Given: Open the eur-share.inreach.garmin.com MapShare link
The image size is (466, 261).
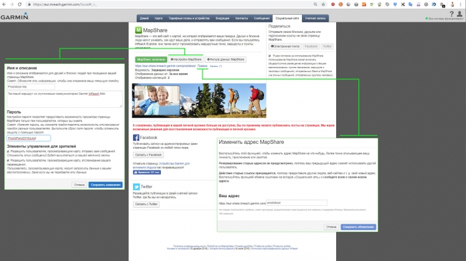Looking at the screenshot, I should point(165,66).
